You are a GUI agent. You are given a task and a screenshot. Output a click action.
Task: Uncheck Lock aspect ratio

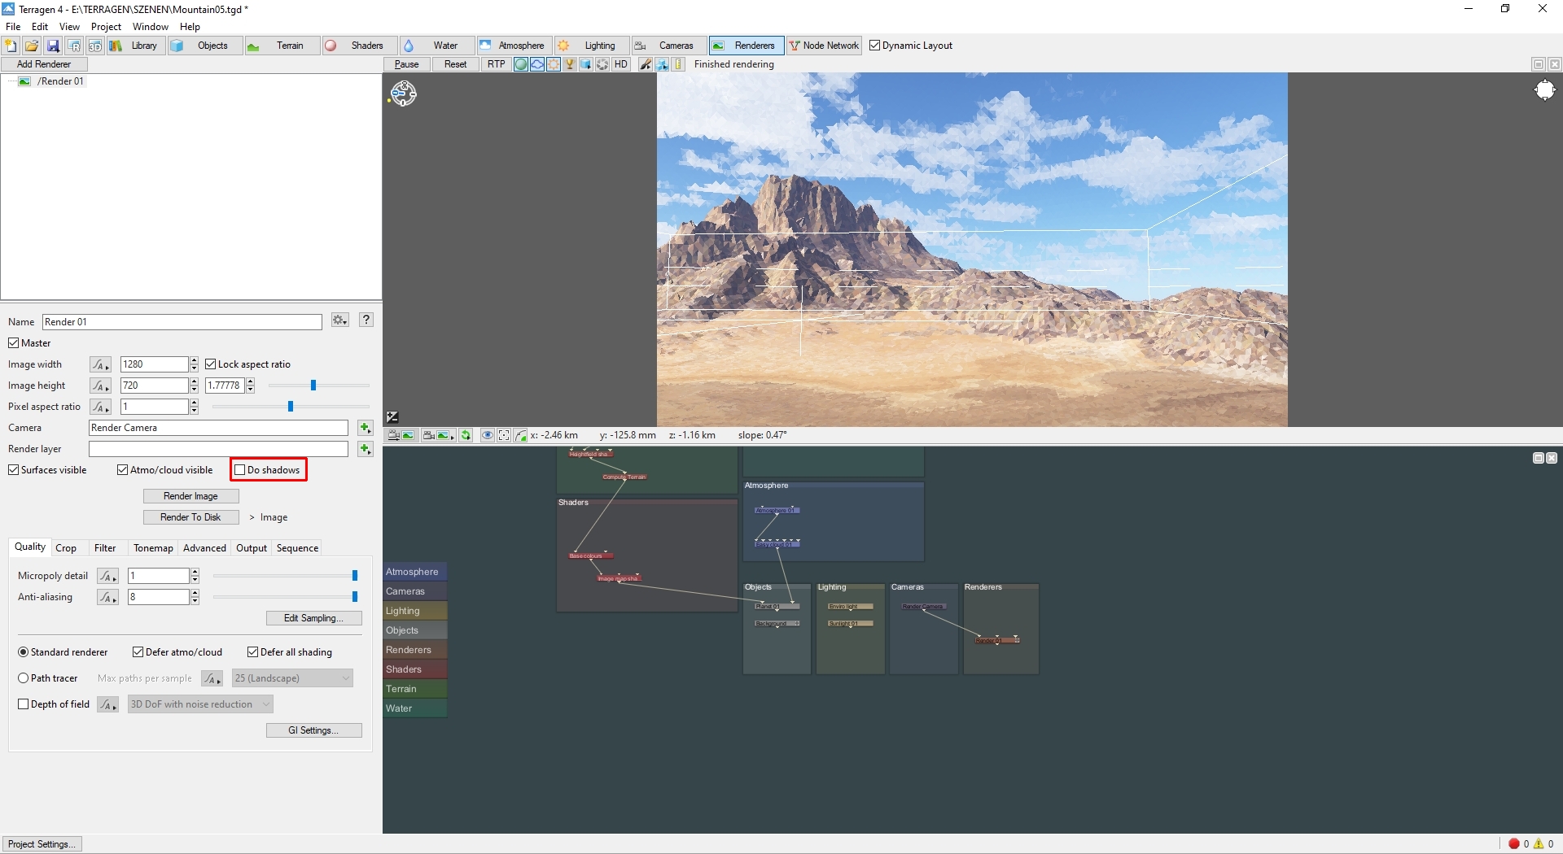point(211,364)
